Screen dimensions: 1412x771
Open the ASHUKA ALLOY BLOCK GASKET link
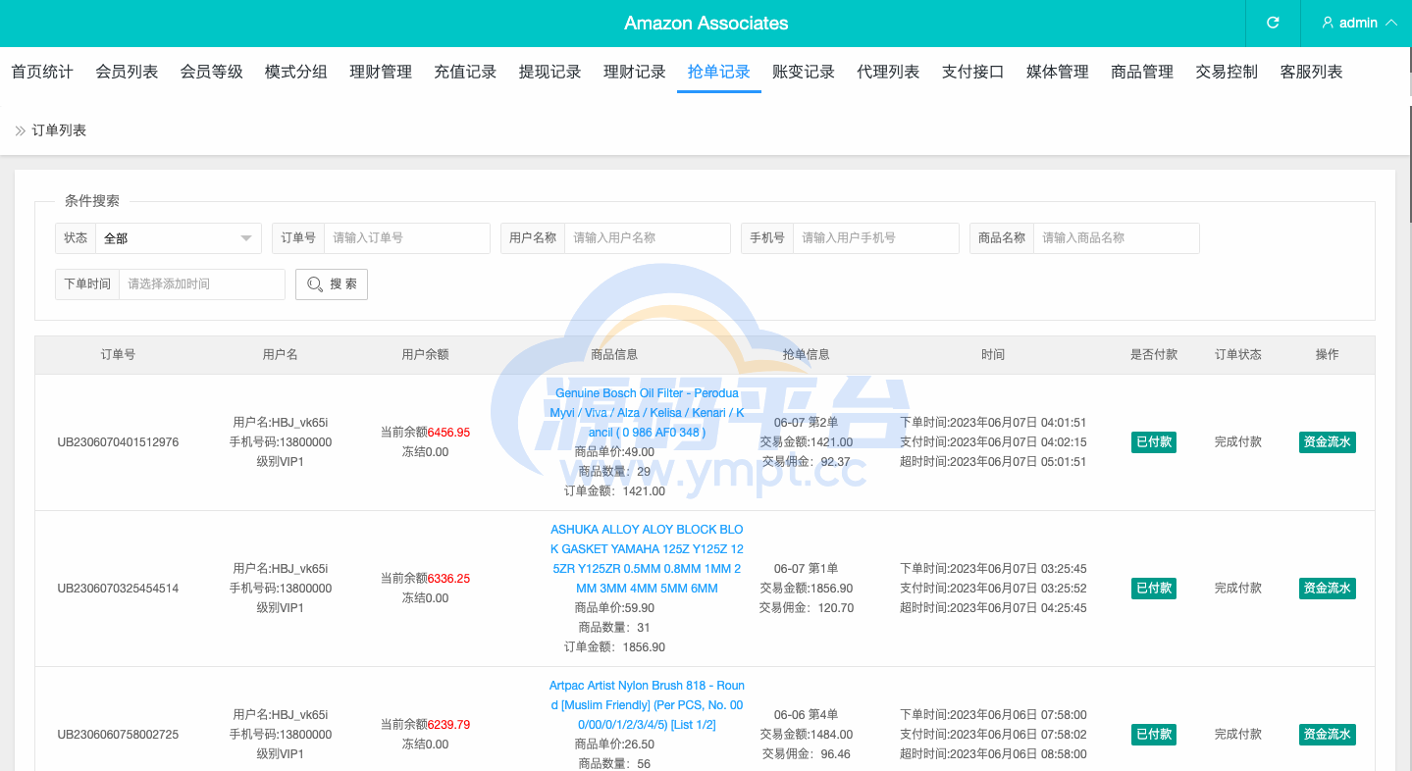[647, 558]
